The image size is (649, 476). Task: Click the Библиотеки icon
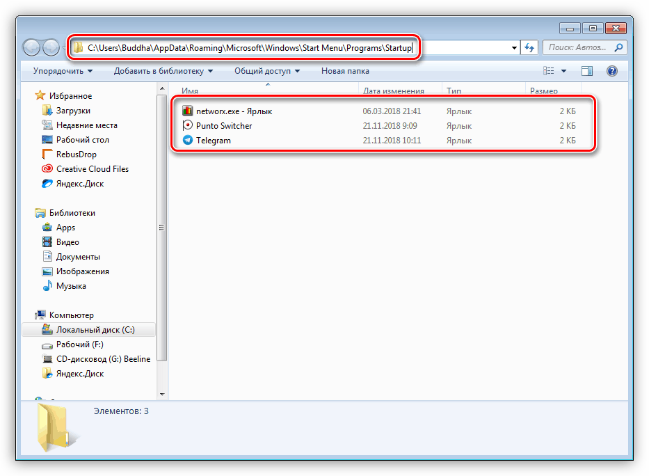[x=40, y=213]
